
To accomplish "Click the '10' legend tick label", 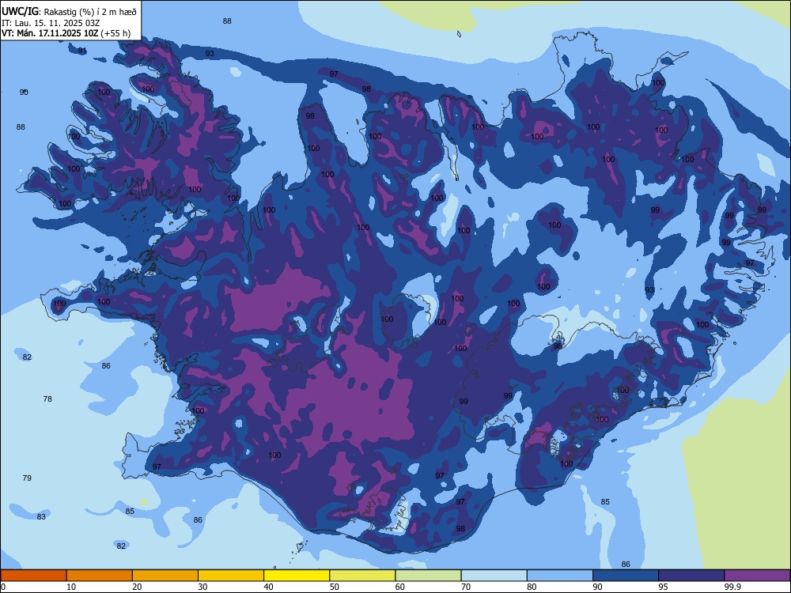I will point(71,587).
